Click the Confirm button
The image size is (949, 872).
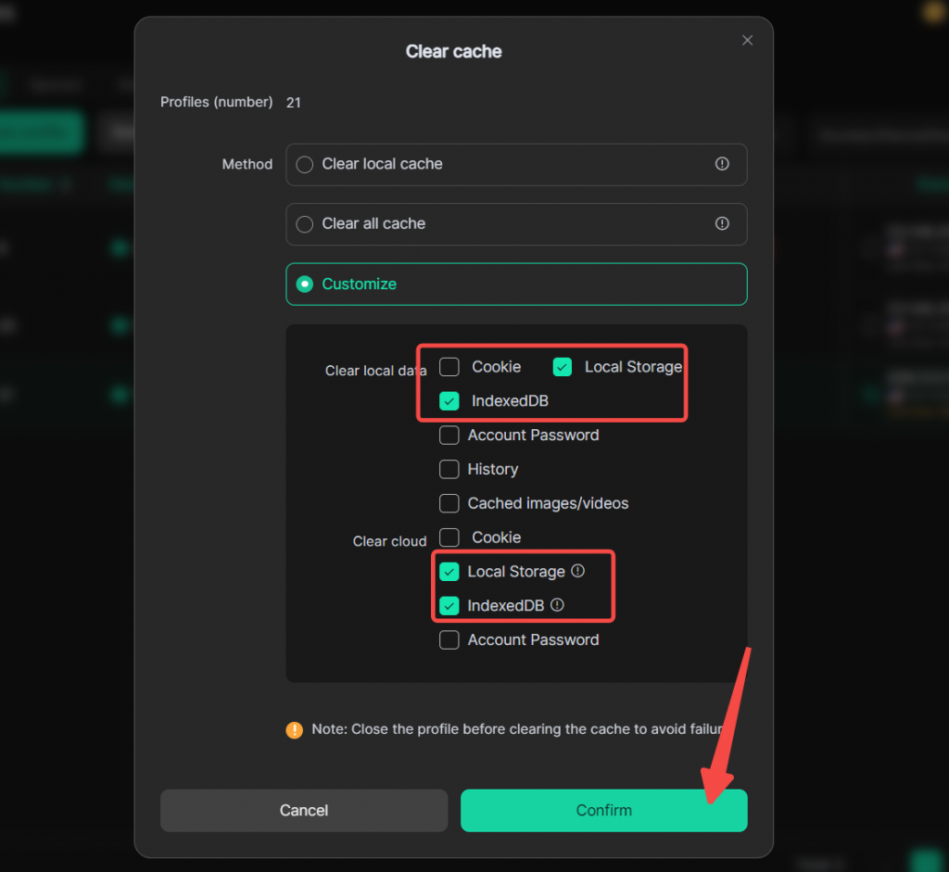pyautogui.click(x=603, y=810)
